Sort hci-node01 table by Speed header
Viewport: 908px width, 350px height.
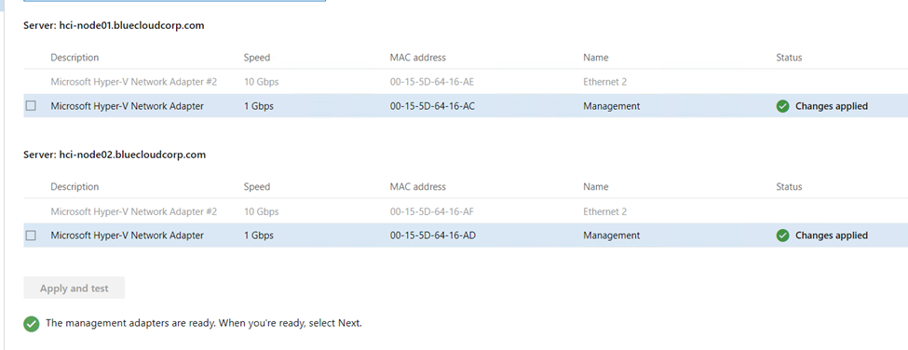click(x=257, y=58)
